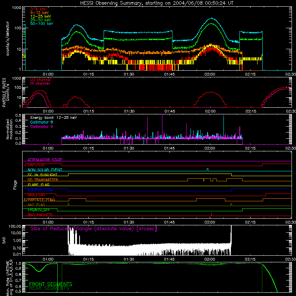Click the vertical Flags axis label
The width and height of the screenshot is (296, 296).
(x=15, y=185)
